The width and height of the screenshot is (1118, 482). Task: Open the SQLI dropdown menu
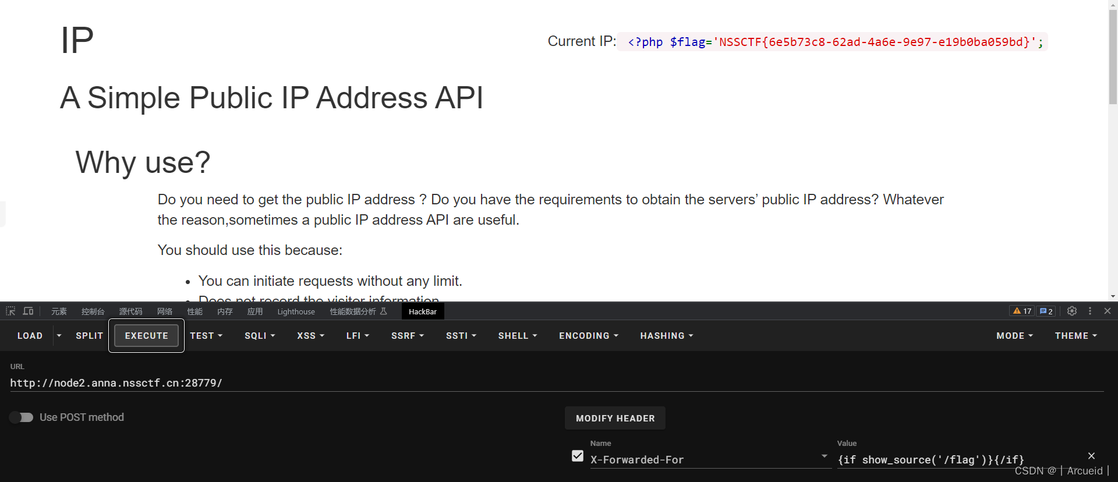pos(260,336)
